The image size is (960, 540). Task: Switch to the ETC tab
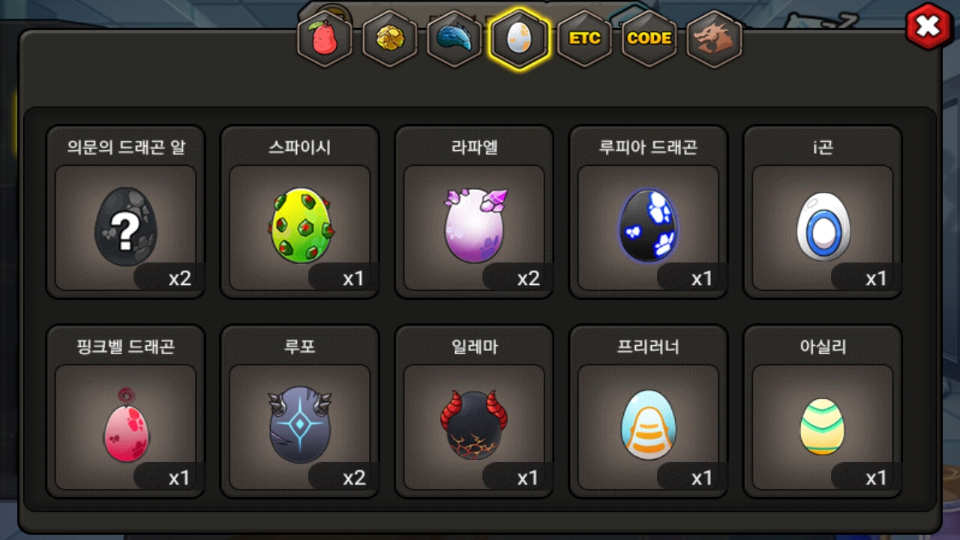click(584, 39)
